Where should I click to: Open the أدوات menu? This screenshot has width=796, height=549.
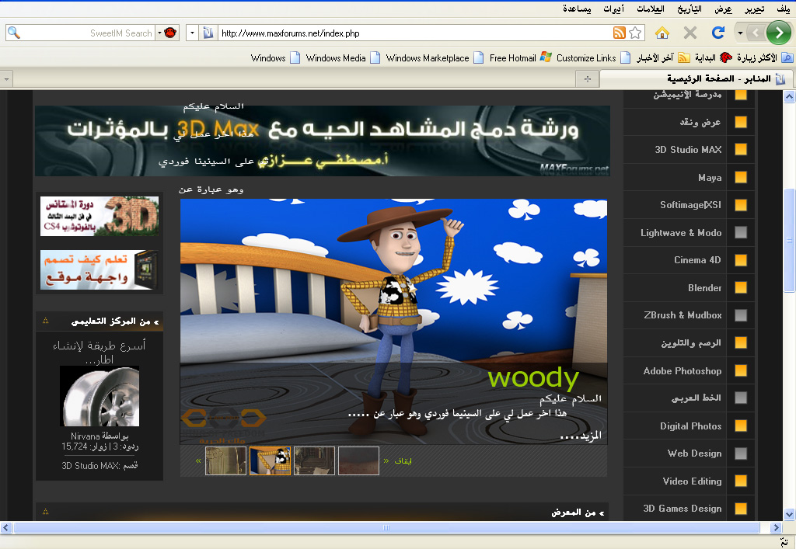click(613, 9)
